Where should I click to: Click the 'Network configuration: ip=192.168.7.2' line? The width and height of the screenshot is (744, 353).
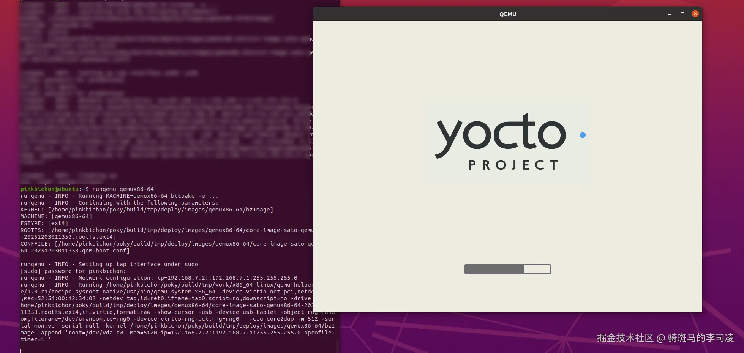click(x=159, y=278)
